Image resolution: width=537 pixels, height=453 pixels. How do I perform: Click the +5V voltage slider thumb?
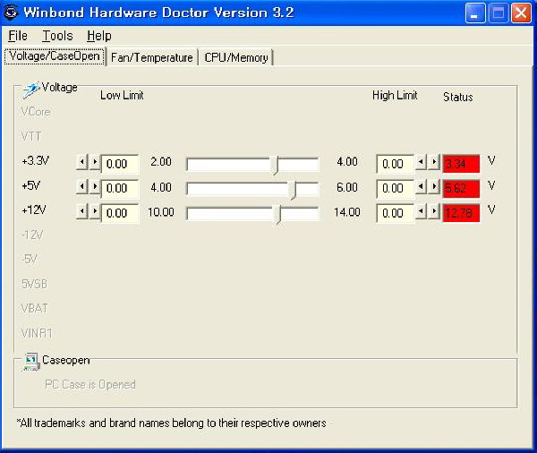pyautogui.click(x=293, y=191)
